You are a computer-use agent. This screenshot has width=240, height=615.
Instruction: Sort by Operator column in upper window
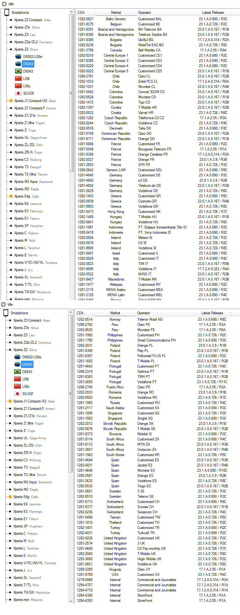(165, 13)
